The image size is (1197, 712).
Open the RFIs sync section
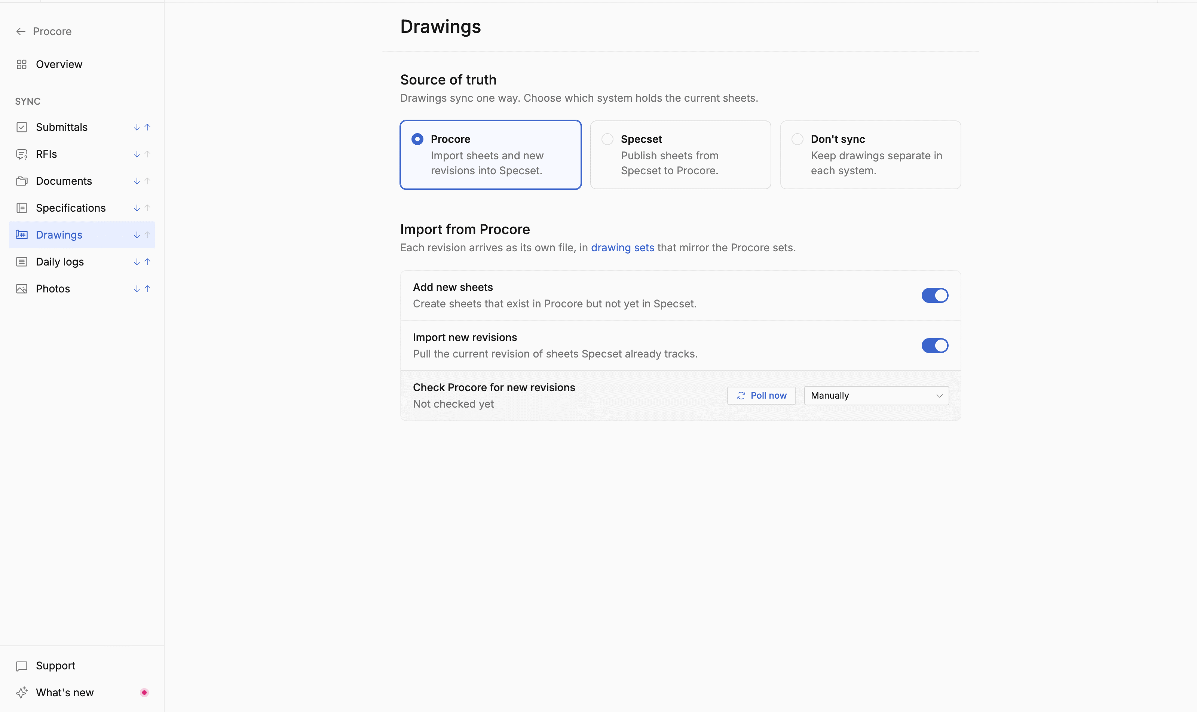[x=82, y=154]
